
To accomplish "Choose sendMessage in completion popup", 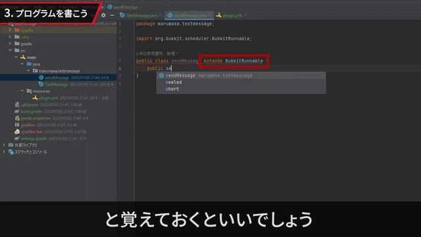I will click(x=241, y=76).
